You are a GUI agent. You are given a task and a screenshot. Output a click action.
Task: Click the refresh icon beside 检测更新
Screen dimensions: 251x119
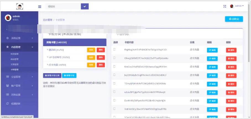coord(7,104)
